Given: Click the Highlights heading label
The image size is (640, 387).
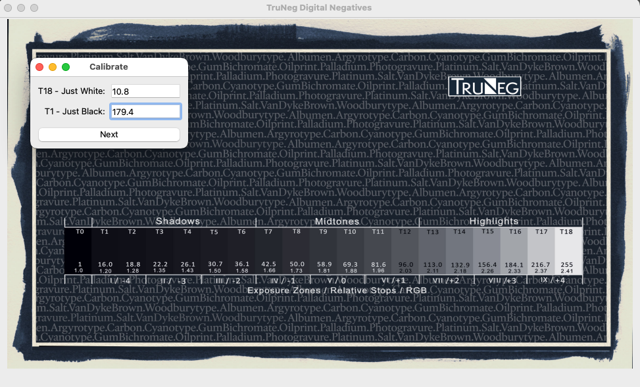Looking at the screenshot, I should 494,221.
